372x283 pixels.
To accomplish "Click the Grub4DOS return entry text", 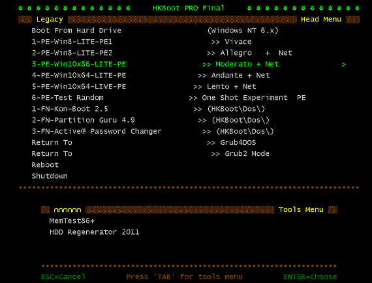I will coord(238,142).
